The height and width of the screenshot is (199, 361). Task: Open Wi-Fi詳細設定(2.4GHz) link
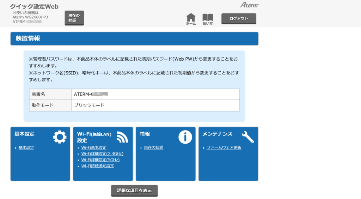click(x=102, y=153)
